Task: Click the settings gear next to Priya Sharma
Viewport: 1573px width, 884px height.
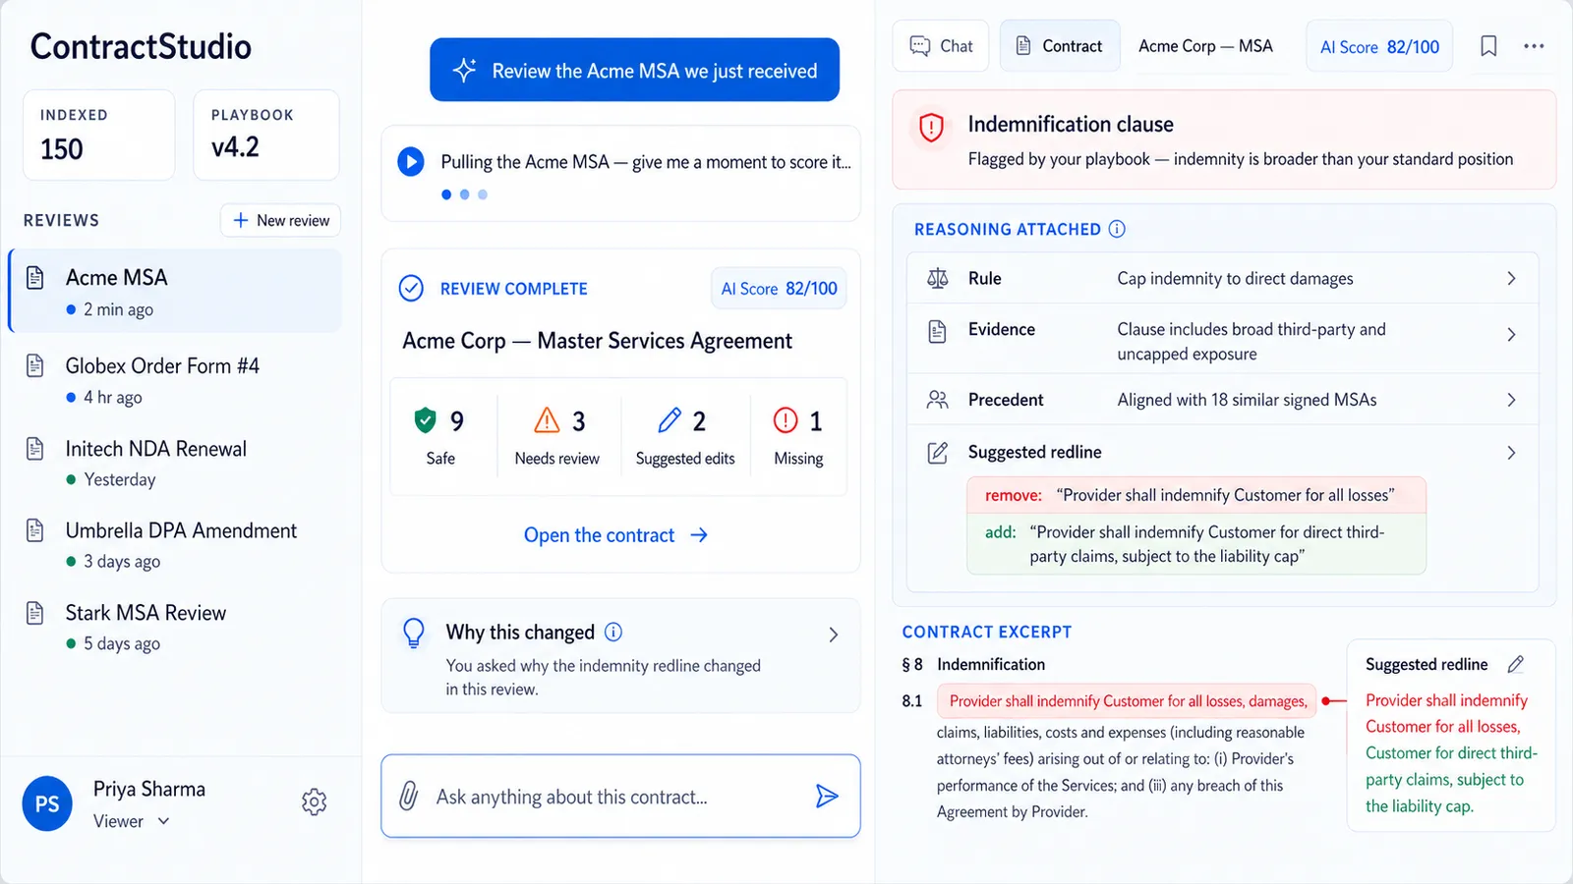Action: coord(314,802)
